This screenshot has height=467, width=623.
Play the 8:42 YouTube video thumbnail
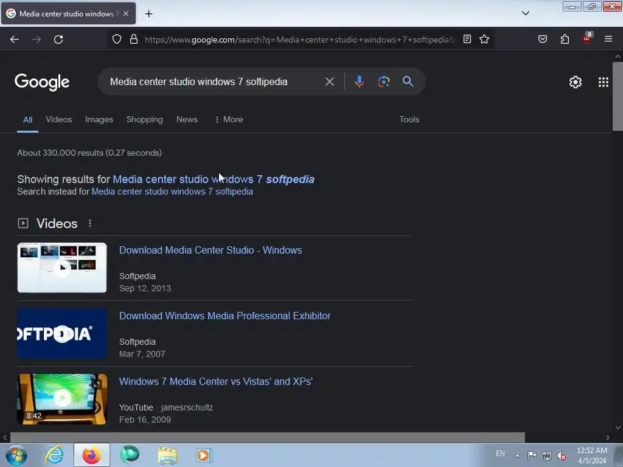(x=62, y=399)
